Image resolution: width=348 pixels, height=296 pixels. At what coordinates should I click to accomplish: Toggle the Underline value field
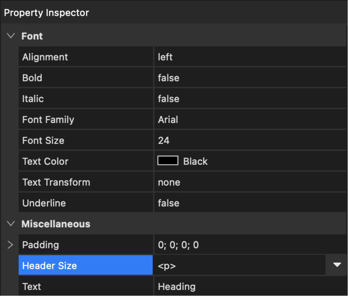click(168, 203)
